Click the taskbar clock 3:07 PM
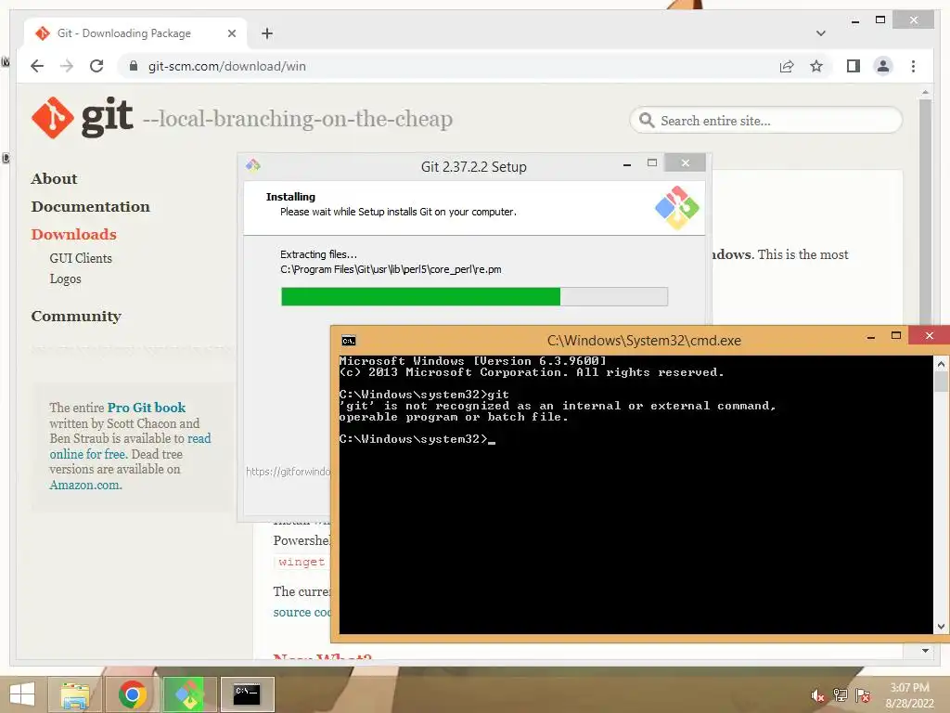The image size is (950, 713). [909, 688]
